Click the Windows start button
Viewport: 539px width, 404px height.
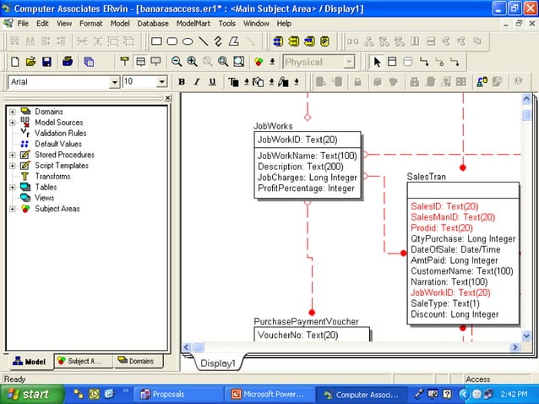(31, 395)
